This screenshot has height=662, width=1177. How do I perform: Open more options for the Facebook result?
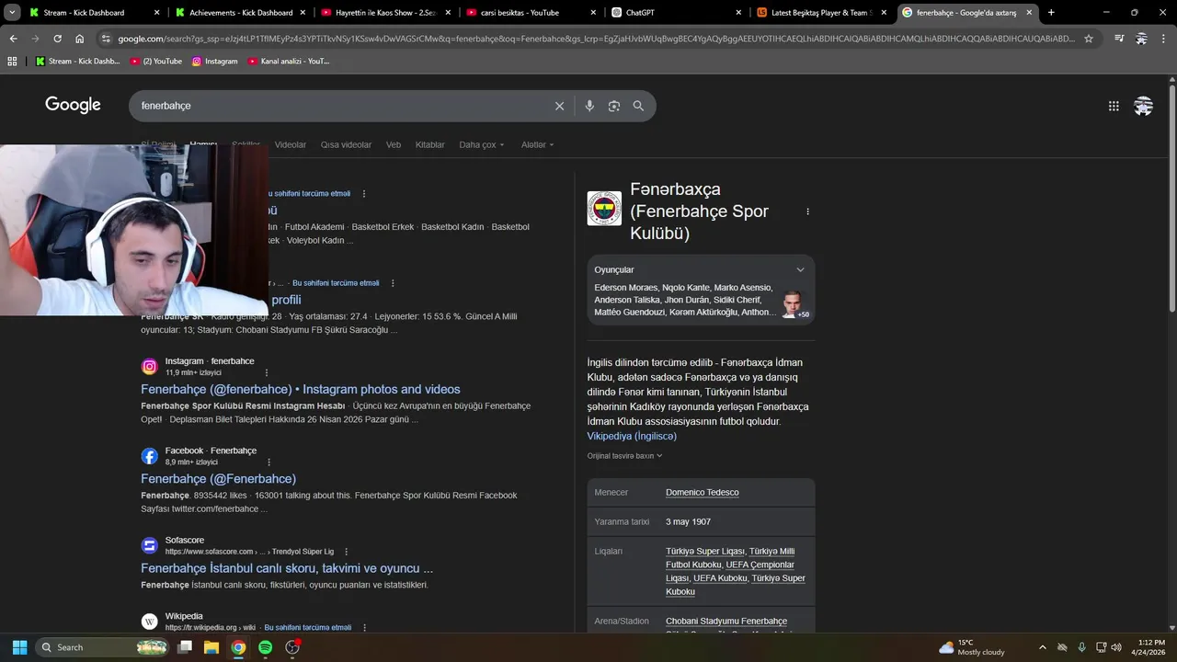tap(267, 462)
